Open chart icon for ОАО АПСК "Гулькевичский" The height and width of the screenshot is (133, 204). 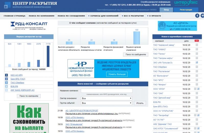pos(198,128)
